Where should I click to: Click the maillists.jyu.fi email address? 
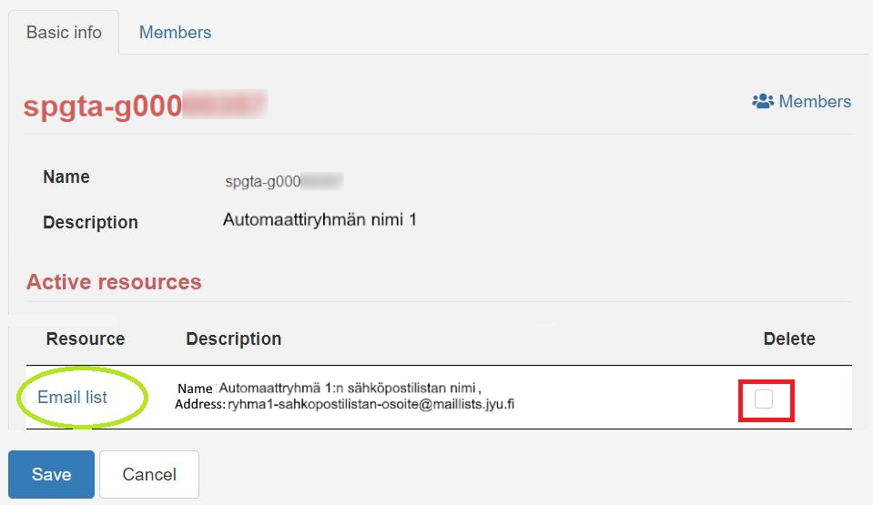[371, 404]
